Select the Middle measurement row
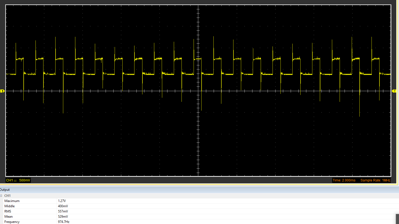Screen dimensions: 399x224 click(x=10, y=206)
